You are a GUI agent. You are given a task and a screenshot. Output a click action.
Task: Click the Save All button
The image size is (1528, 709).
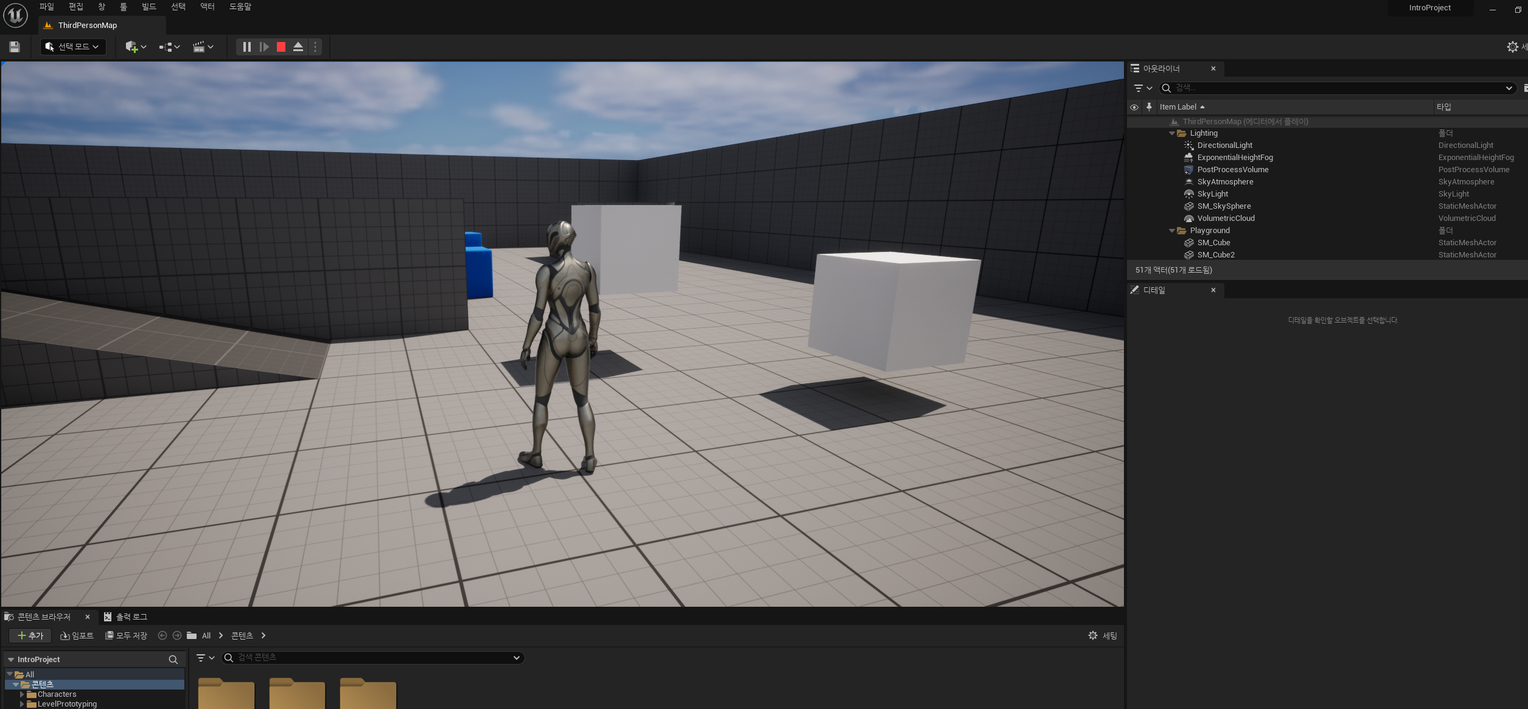pos(127,635)
